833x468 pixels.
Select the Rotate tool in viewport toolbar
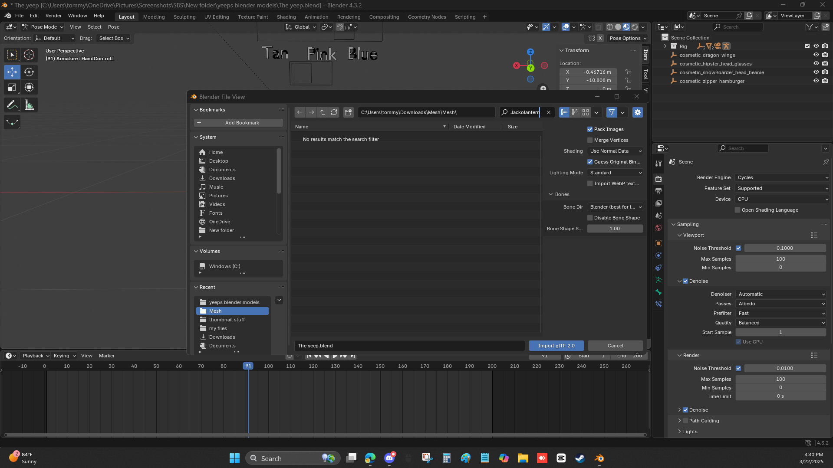29,72
